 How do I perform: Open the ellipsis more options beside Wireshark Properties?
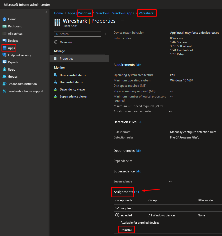coord(123,21)
